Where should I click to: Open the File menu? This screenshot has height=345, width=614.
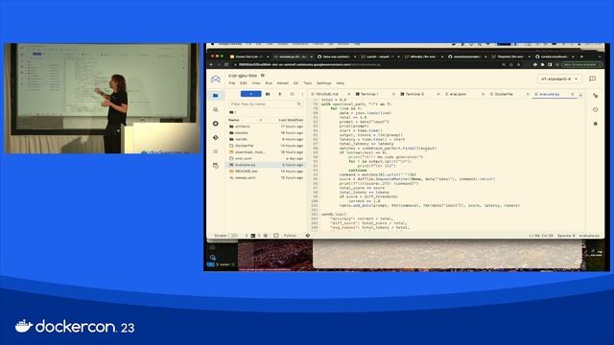click(232, 83)
